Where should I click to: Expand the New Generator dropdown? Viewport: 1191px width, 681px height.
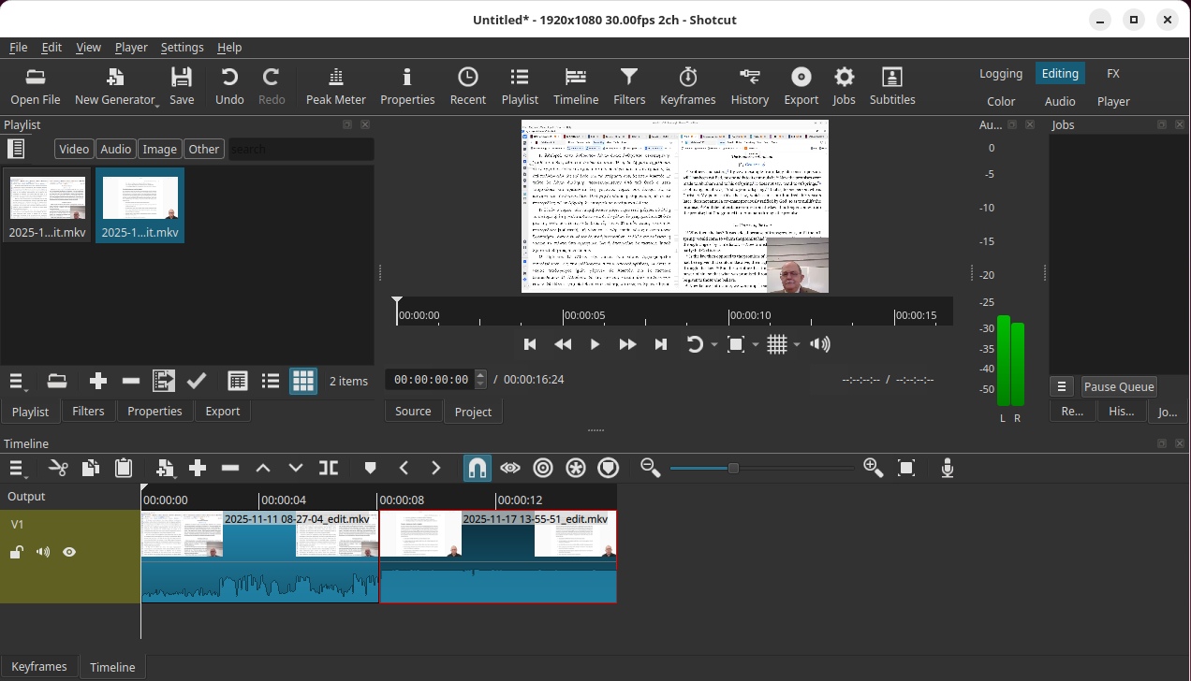157,105
